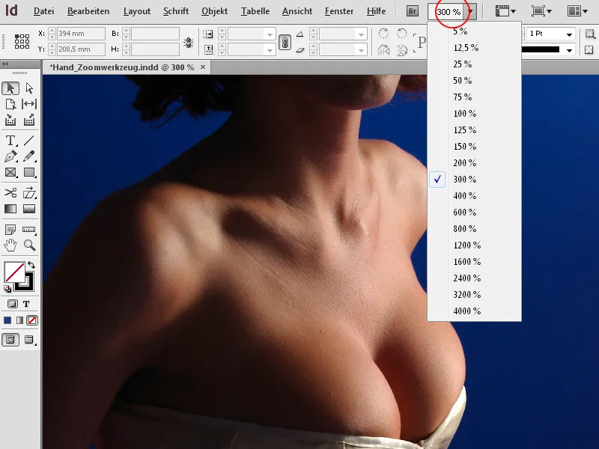This screenshot has height=449, width=599.
Task: Click the fill color swatch
Action: click(x=14, y=272)
